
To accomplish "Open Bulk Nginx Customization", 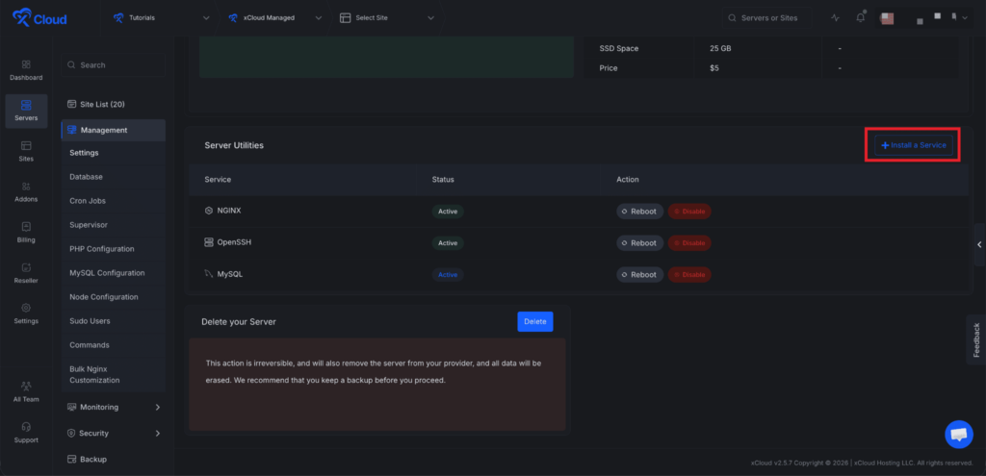I will pyautogui.click(x=114, y=374).
